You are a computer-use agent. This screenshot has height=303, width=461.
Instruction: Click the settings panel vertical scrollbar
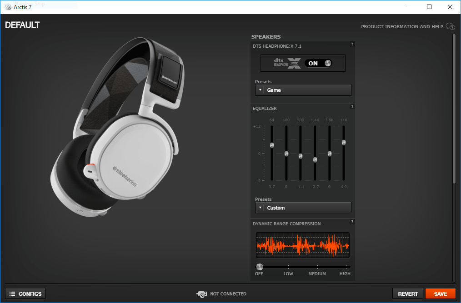[x=454, y=109]
